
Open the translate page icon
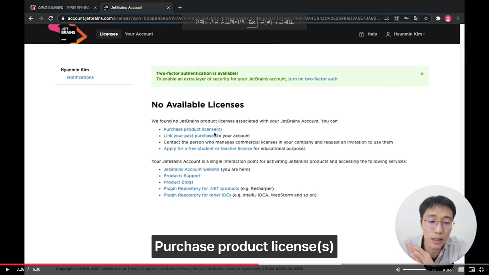416,18
